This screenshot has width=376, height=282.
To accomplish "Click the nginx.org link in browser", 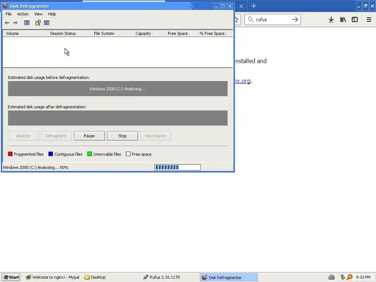I will click(243, 81).
